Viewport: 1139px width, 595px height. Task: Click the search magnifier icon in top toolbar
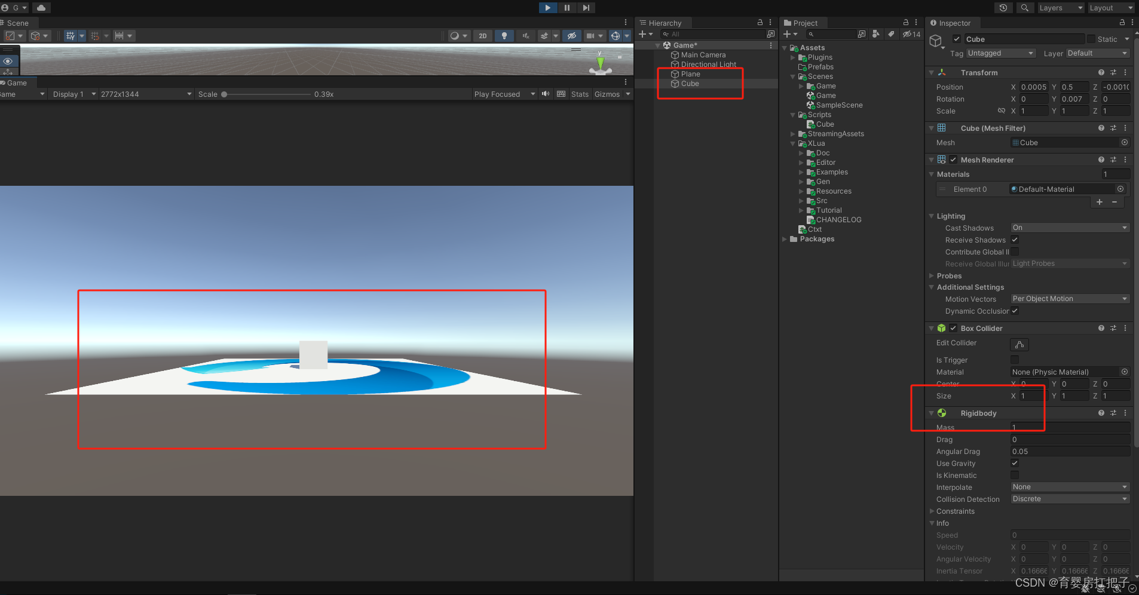tap(1025, 8)
